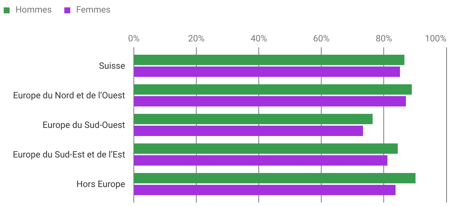This screenshot has height=207, width=451.
Task: Click the Suisse category label
Action: pos(112,66)
